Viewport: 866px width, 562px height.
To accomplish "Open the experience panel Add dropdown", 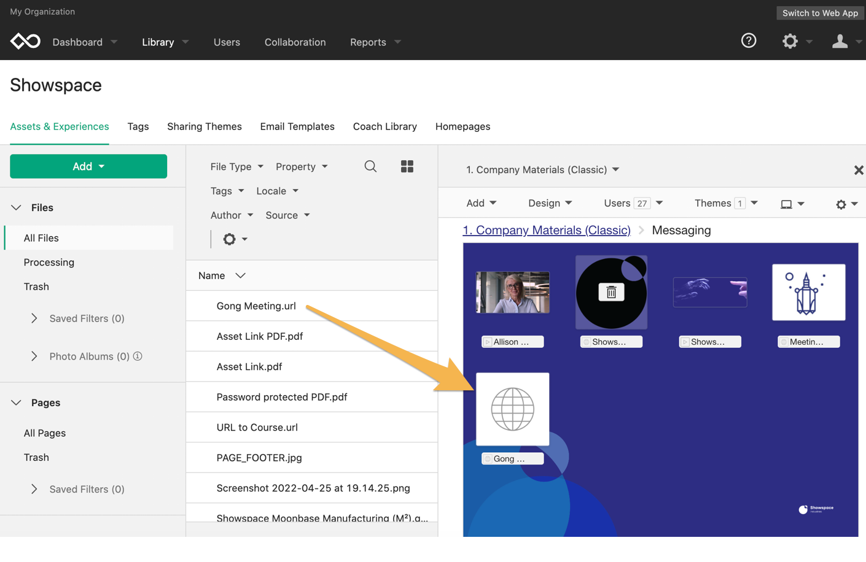I will [482, 203].
